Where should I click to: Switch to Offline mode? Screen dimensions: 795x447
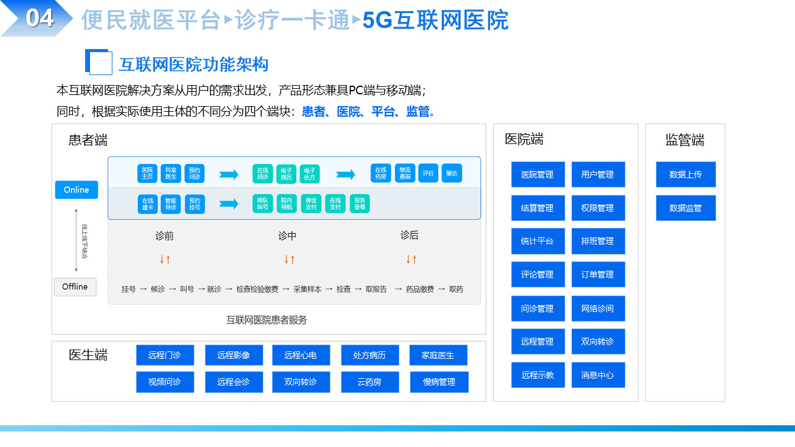pos(75,287)
